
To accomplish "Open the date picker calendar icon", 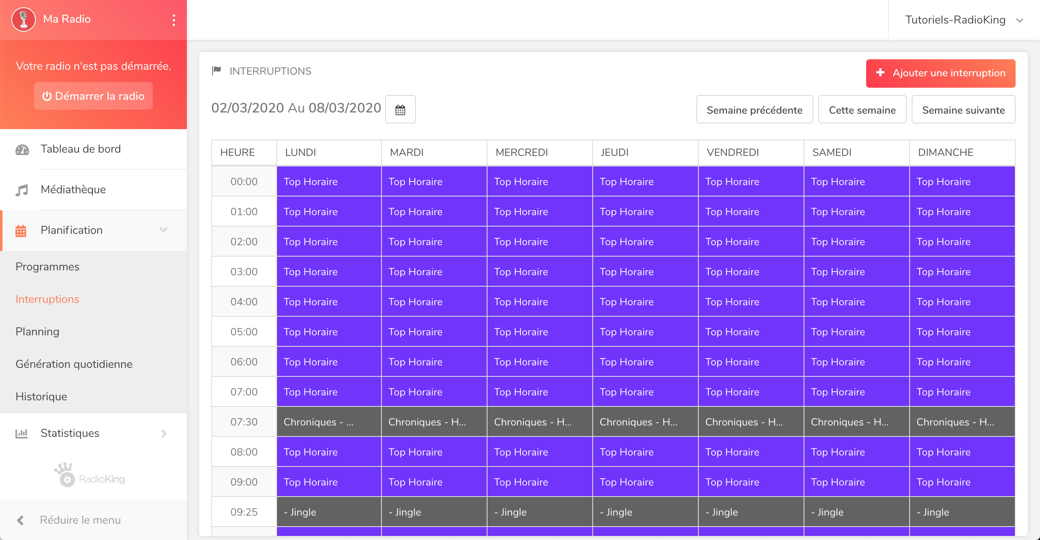I will click(400, 109).
